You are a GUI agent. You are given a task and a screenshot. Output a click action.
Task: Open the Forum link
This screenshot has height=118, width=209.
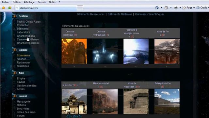click(x=21, y=116)
